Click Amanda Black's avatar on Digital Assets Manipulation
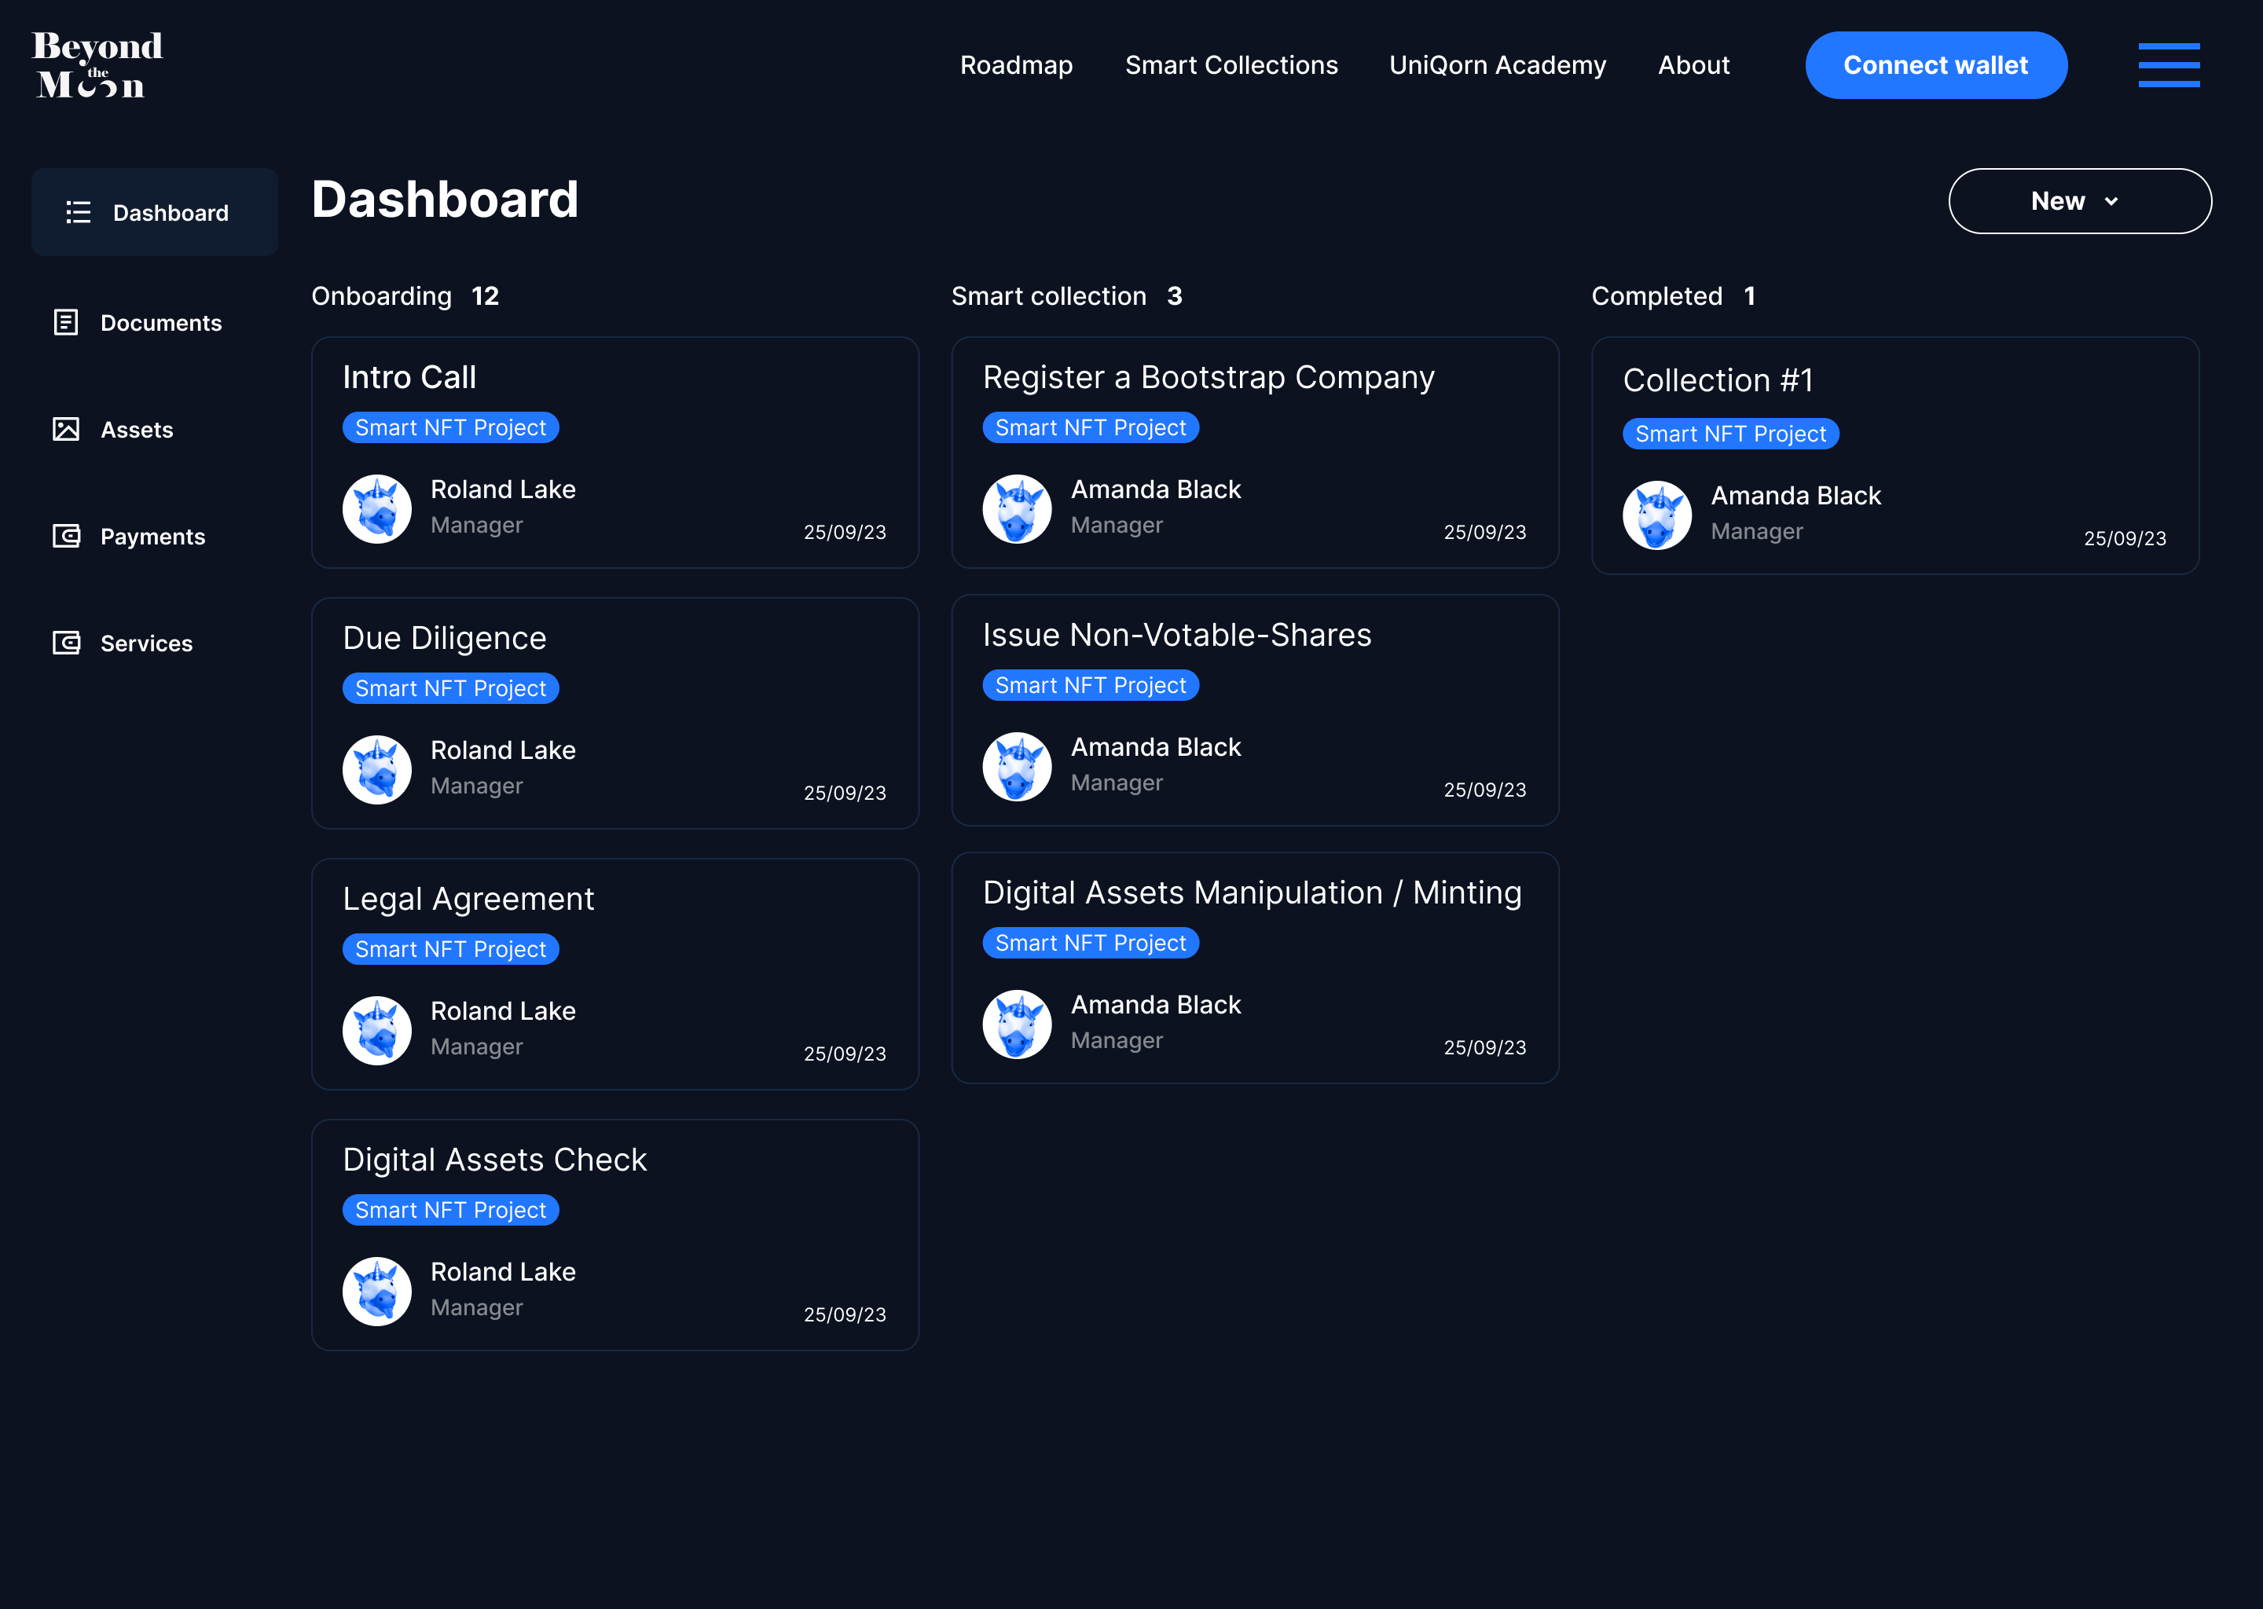 (x=1017, y=1024)
